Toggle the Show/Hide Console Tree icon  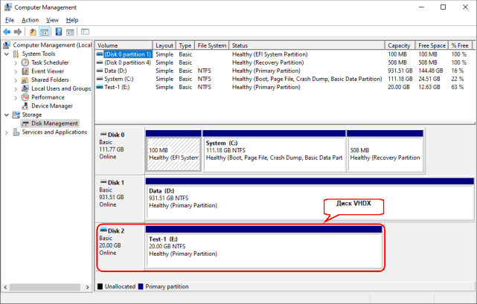(x=45, y=32)
